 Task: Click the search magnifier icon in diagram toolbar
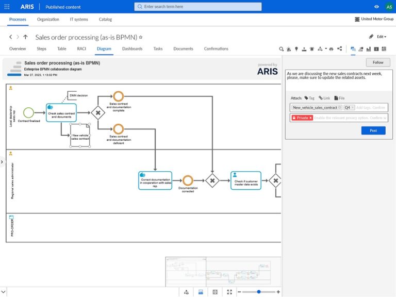(282, 49)
